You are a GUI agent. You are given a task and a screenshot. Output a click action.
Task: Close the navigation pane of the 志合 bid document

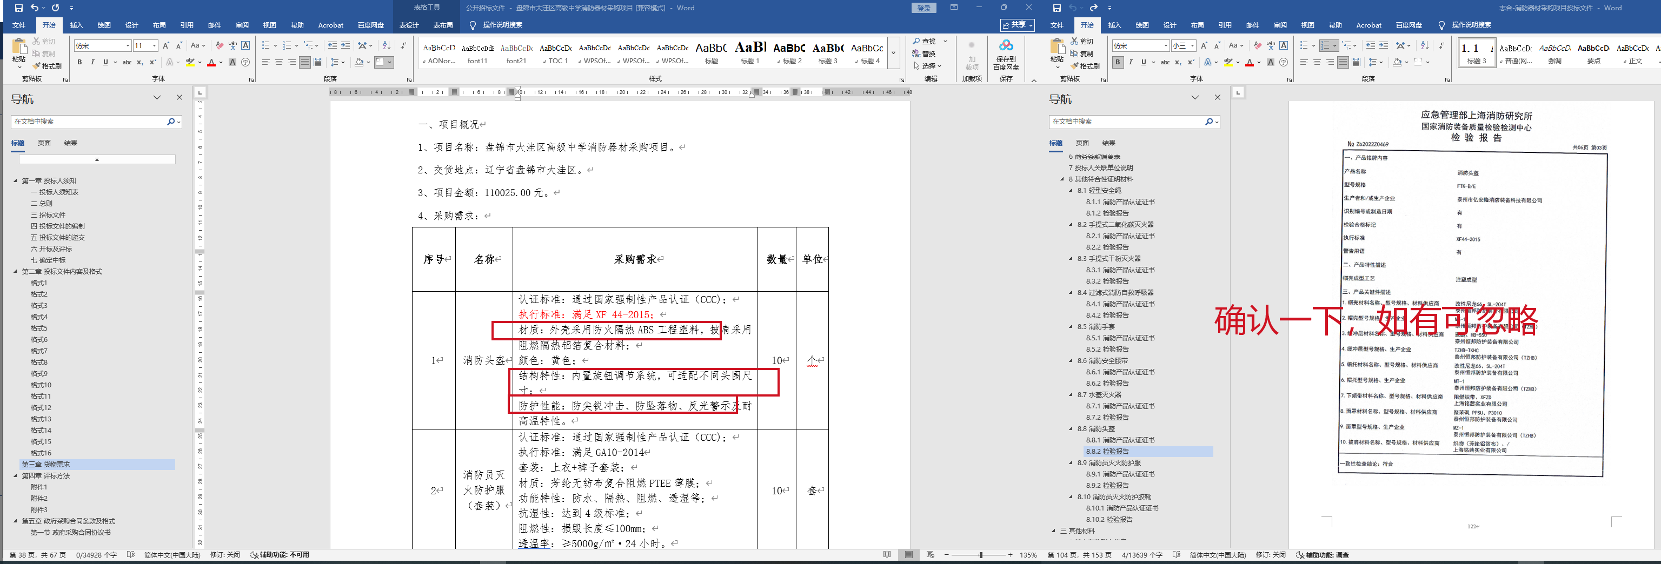[1218, 98]
